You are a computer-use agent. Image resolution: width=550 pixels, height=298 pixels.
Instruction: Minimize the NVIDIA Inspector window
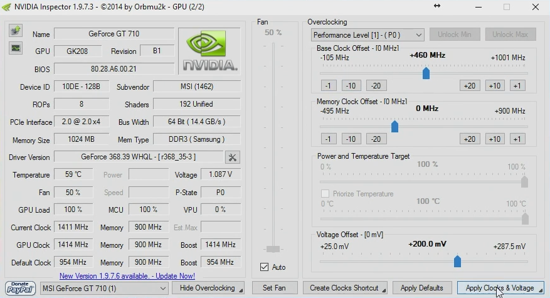(479, 7)
